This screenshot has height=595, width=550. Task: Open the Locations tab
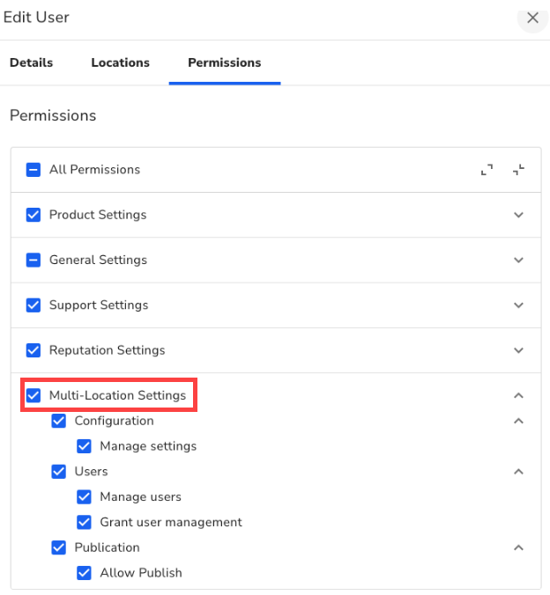point(120,62)
